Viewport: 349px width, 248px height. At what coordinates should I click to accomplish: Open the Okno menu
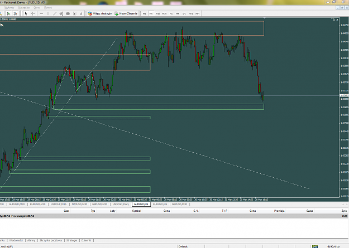tap(37, 8)
